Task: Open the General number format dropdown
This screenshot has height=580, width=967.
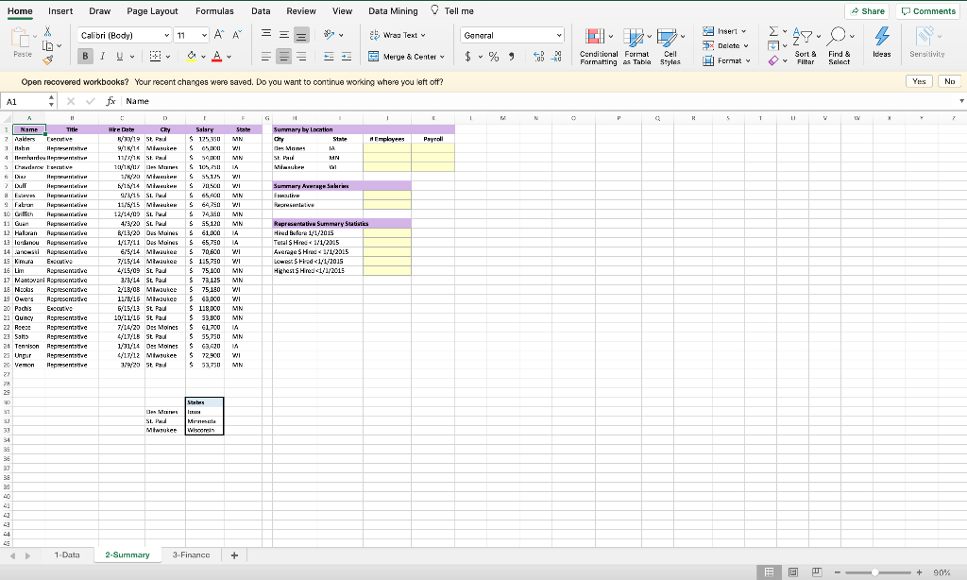Action: (x=511, y=34)
